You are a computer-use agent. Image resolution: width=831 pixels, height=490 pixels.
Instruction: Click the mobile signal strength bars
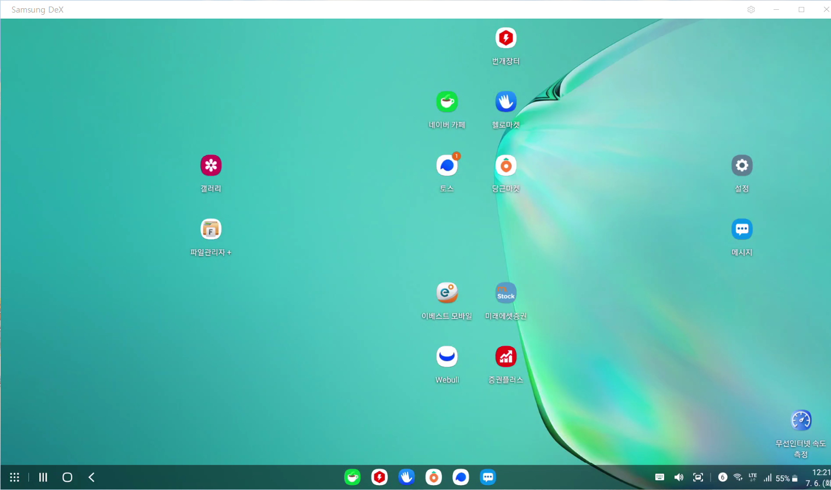tap(768, 478)
